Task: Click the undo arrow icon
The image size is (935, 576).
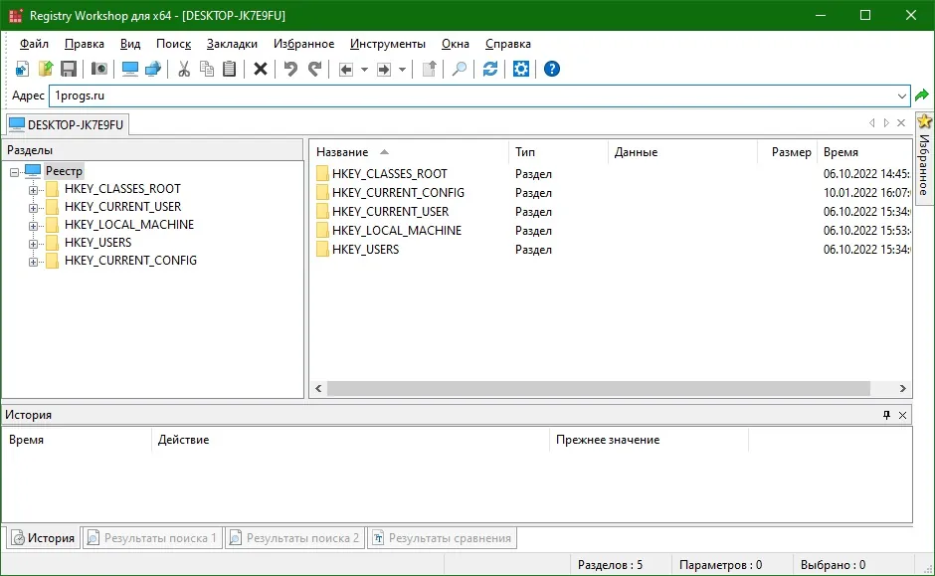Action: coord(290,70)
